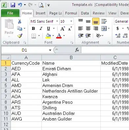Image resolution: width=129 pixels, height=130 pixels.
Task: Copy the selection
Action: coord(20,29)
